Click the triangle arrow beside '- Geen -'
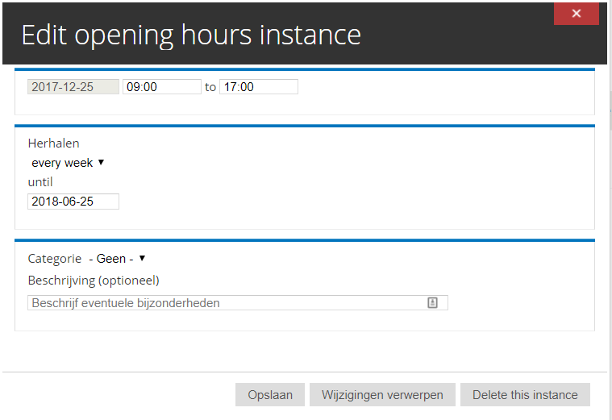Screen dimensions: 612x420 tap(142, 259)
